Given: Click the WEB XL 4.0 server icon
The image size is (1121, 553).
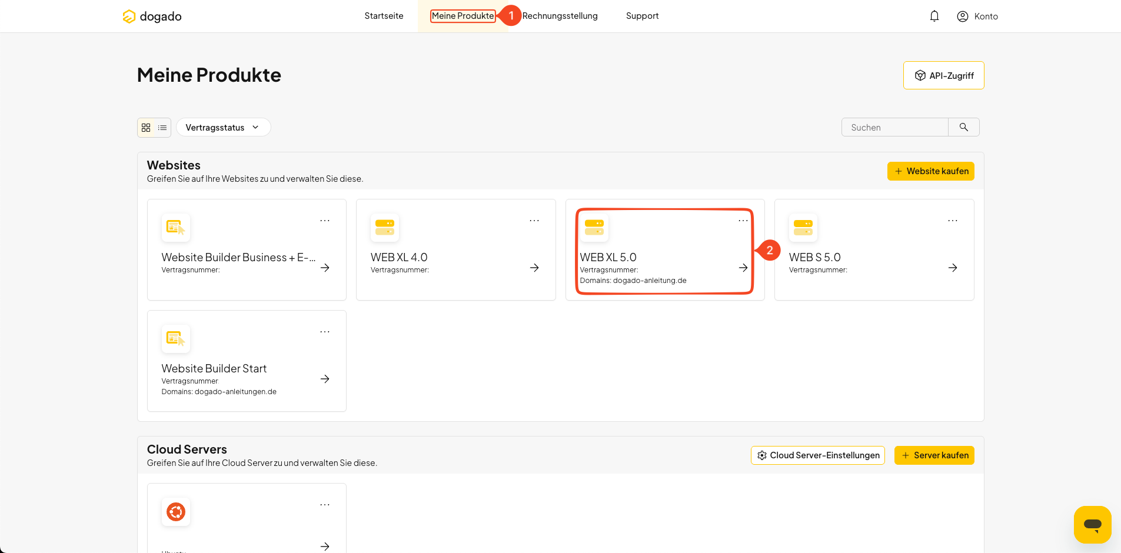Looking at the screenshot, I should pos(385,228).
